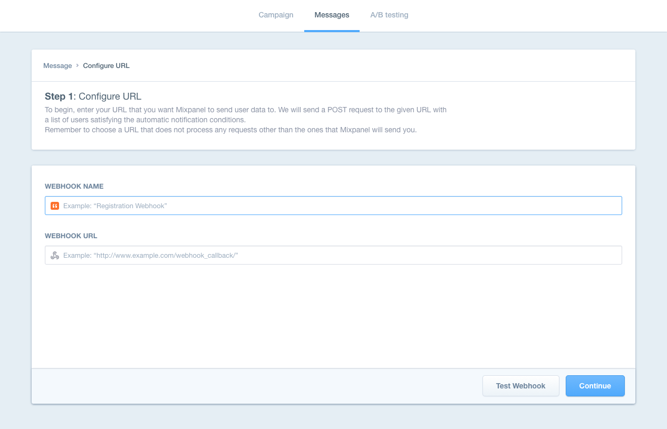Click the orange quote icon in Webhook Name

tap(54, 206)
